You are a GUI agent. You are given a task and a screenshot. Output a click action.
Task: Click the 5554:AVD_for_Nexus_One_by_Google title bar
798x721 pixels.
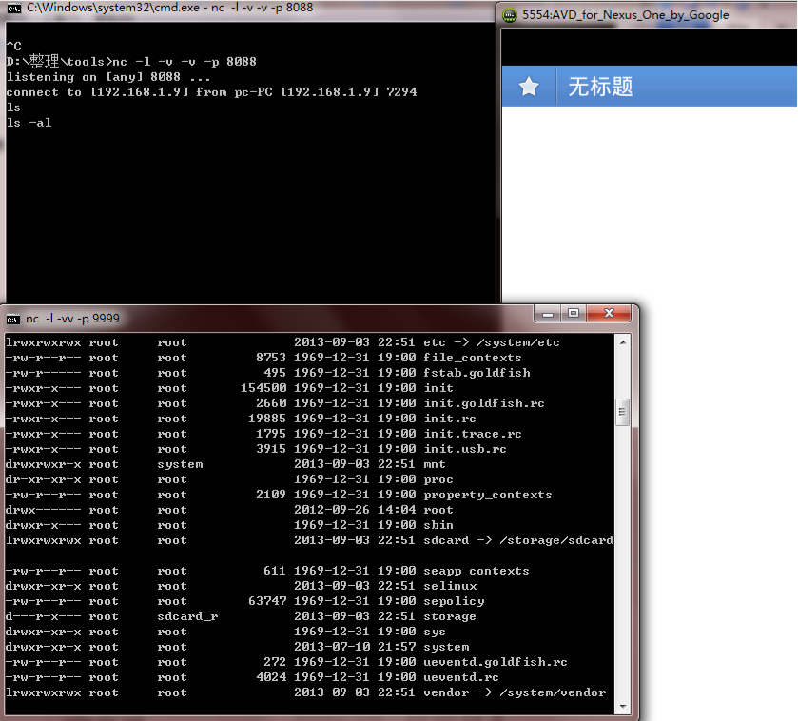pyautogui.click(x=649, y=15)
